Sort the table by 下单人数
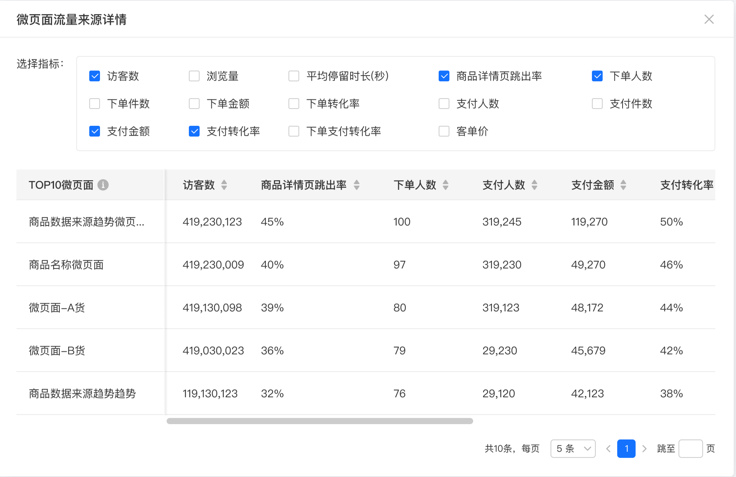 pos(446,185)
